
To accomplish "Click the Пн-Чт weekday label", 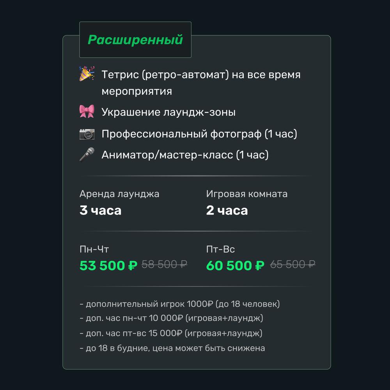I will click(91, 249).
